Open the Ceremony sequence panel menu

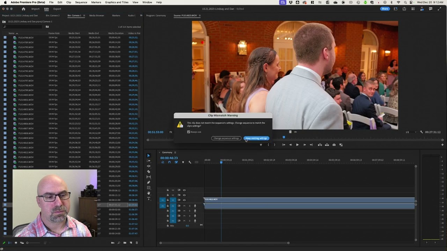tap(175, 152)
